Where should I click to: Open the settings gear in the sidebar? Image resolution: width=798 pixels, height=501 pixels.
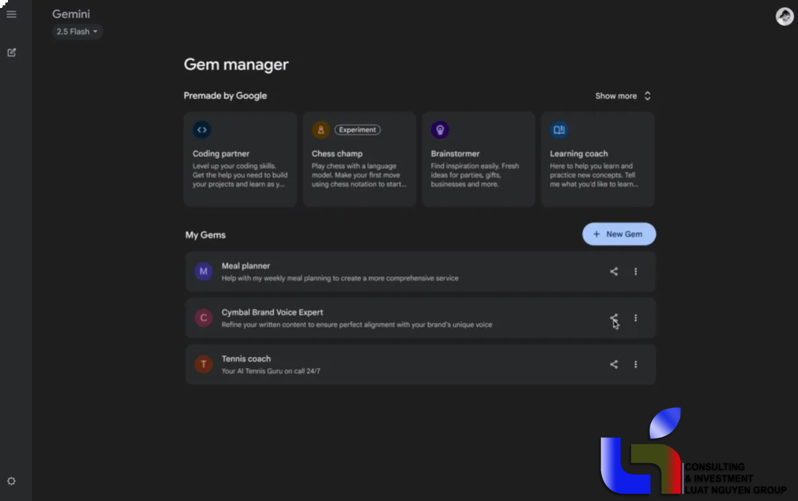point(11,481)
